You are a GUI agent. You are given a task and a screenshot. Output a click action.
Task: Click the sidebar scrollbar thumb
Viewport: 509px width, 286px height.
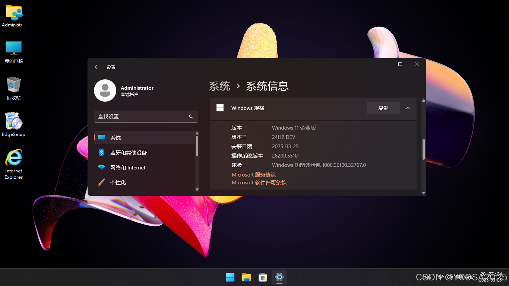[197, 146]
